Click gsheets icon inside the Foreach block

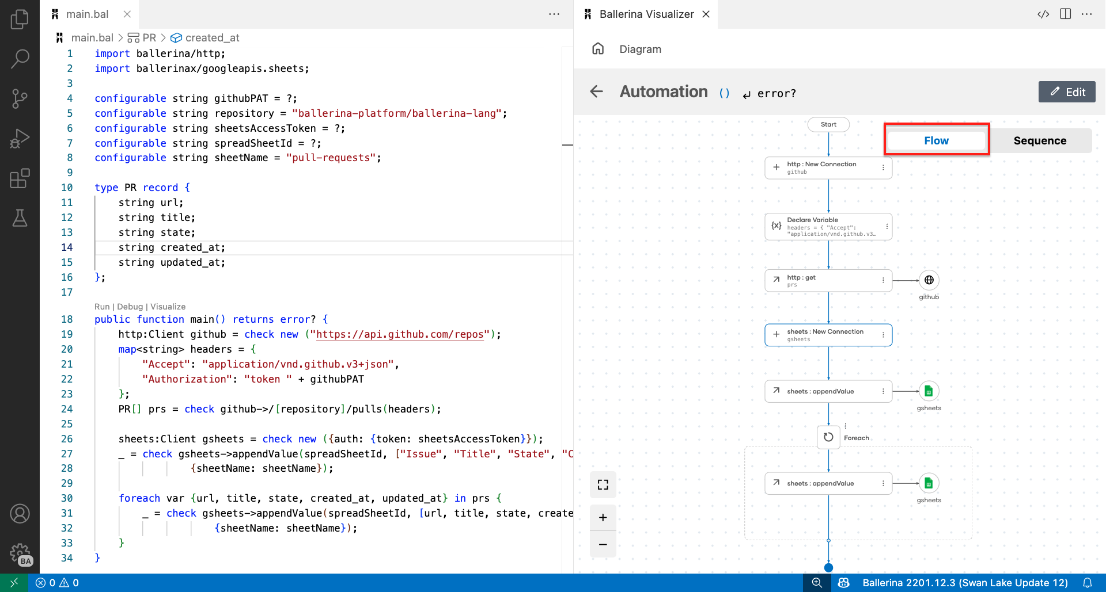coord(929,483)
